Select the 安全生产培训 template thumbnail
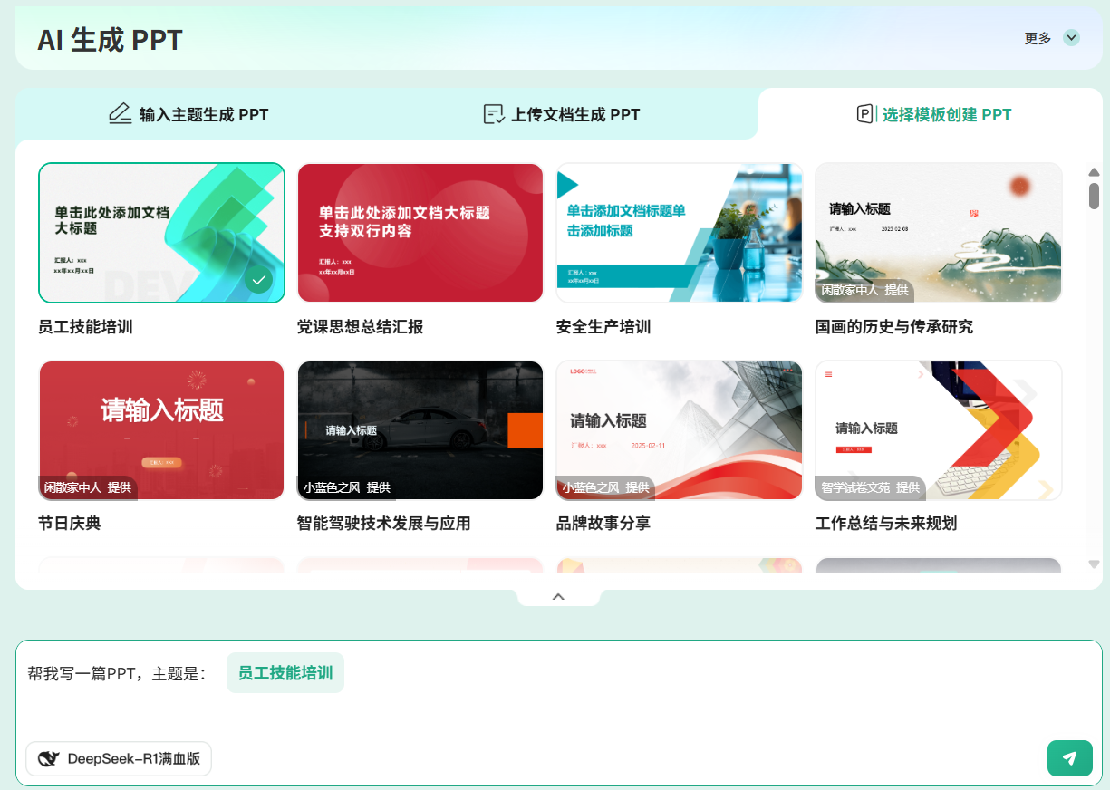The width and height of the screenshot is (1110, 790). pyautogui.click(x=680, y=233)
